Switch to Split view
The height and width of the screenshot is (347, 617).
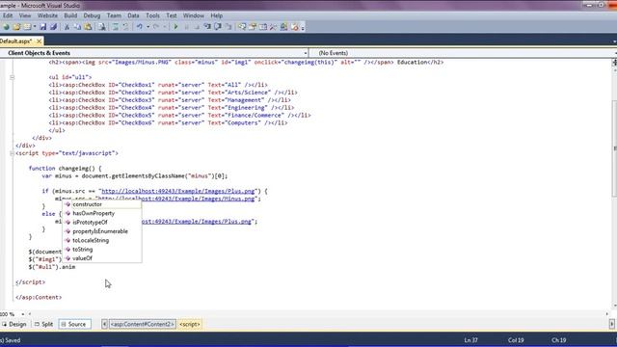tap(43, 324)
